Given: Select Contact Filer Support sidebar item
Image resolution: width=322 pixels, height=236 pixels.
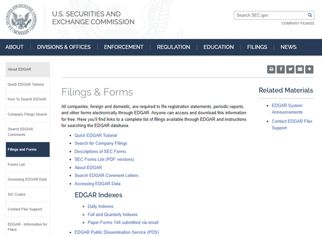Looking at the screenshot, I should pyautogui.click(x=28, y=209).
